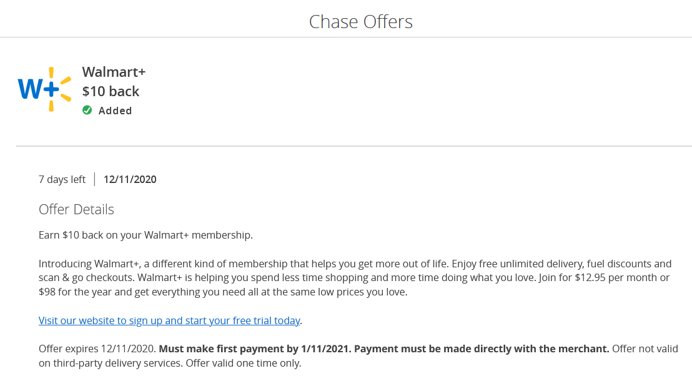Click the bold 12/11/2020 expiration date

(130, 180)
